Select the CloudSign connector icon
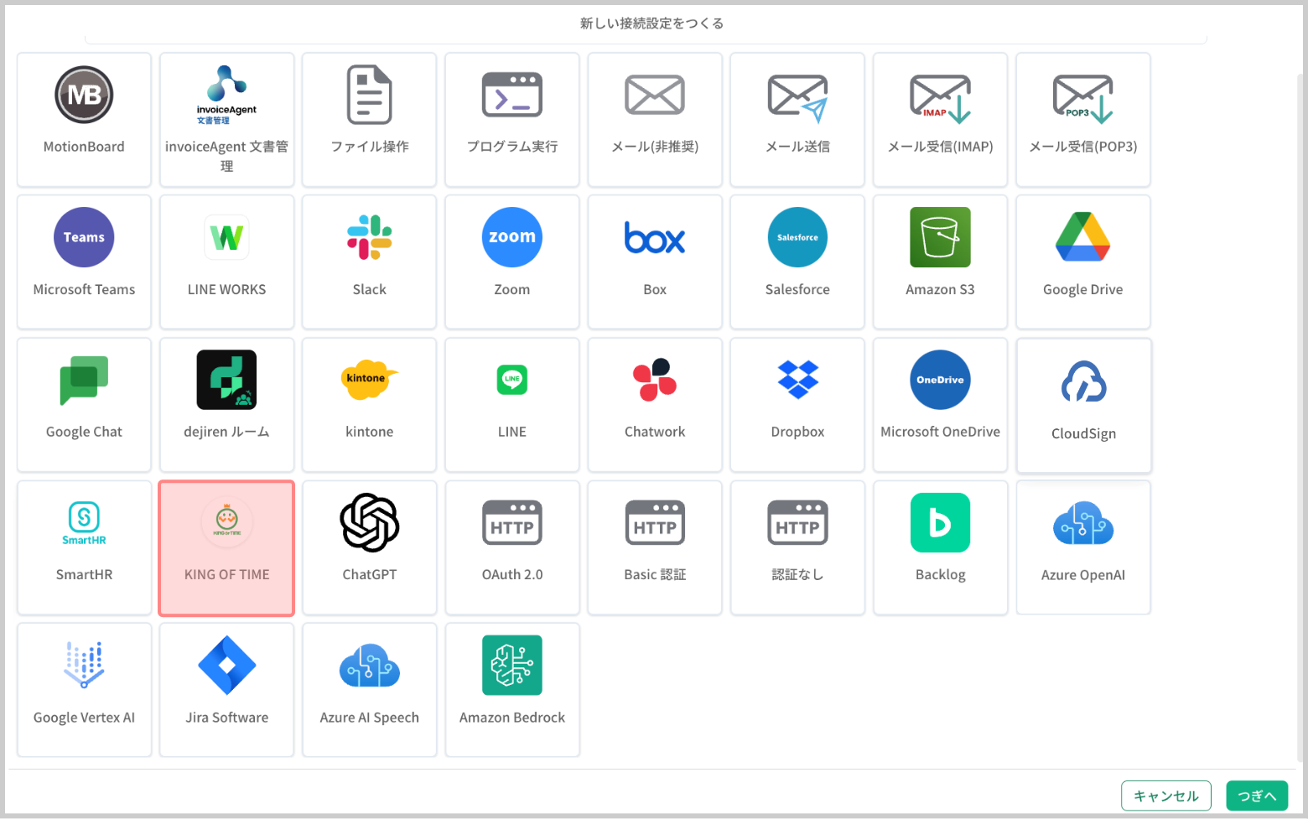 tap(1083, 381)
